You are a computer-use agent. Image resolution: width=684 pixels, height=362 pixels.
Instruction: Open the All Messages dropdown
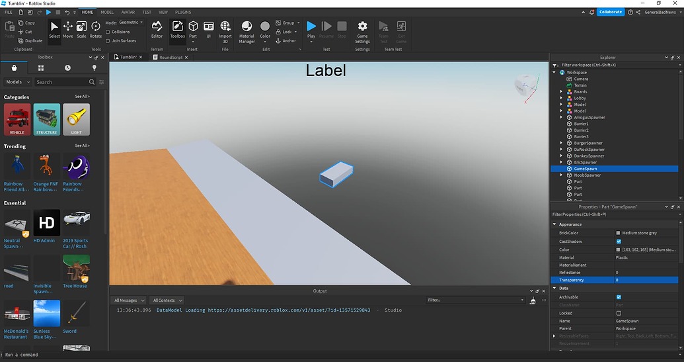(x=129, y=300)
